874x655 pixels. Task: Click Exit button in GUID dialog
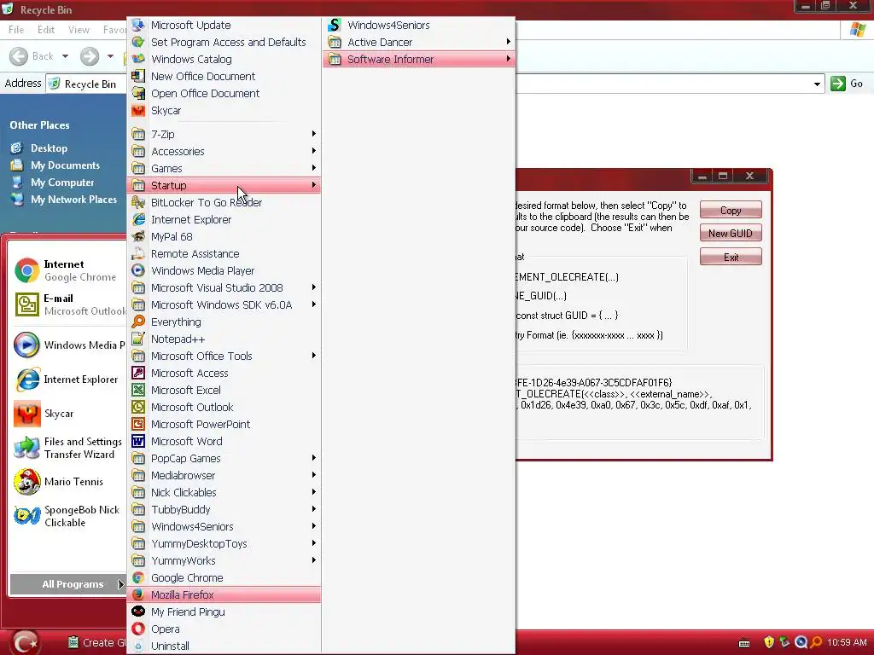pyautogui.click(x=731, y=258)
